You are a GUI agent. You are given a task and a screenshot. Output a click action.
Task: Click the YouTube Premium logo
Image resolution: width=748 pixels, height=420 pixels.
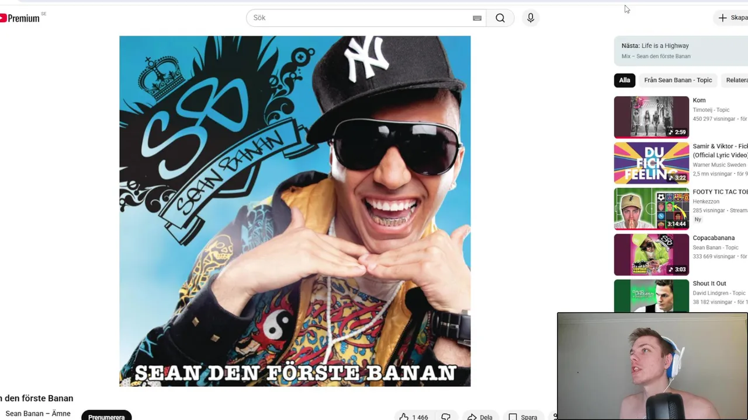[20, 18]
